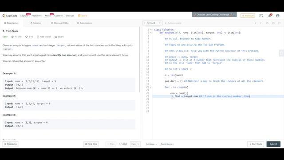Share the problem with the Share icon

point(56,37)
